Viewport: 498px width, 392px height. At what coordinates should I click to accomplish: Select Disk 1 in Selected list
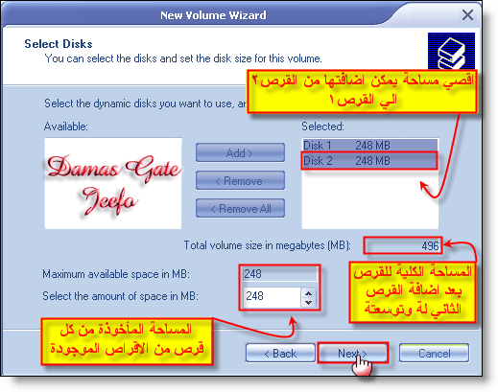tap(370, 146)
